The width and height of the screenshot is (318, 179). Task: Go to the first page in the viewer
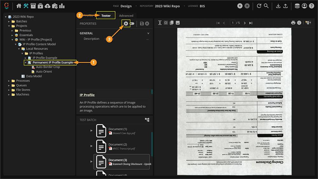pyautogui.click(x=218, y=23)
